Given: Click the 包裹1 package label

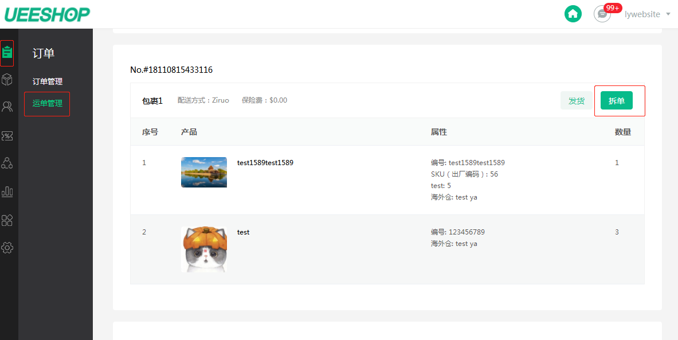Looking at the screenshot, I should coord(152,101).
